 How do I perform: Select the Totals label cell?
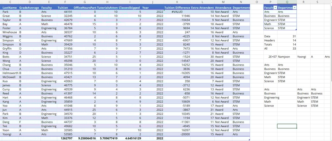[270, 44]
